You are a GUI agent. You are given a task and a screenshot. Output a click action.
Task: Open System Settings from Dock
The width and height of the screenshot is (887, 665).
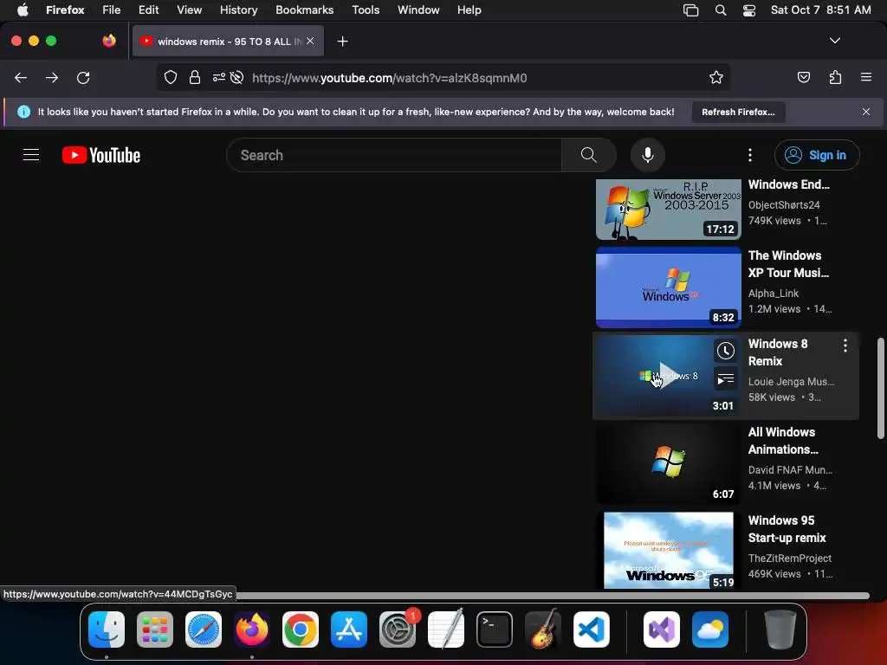(398, 629)
